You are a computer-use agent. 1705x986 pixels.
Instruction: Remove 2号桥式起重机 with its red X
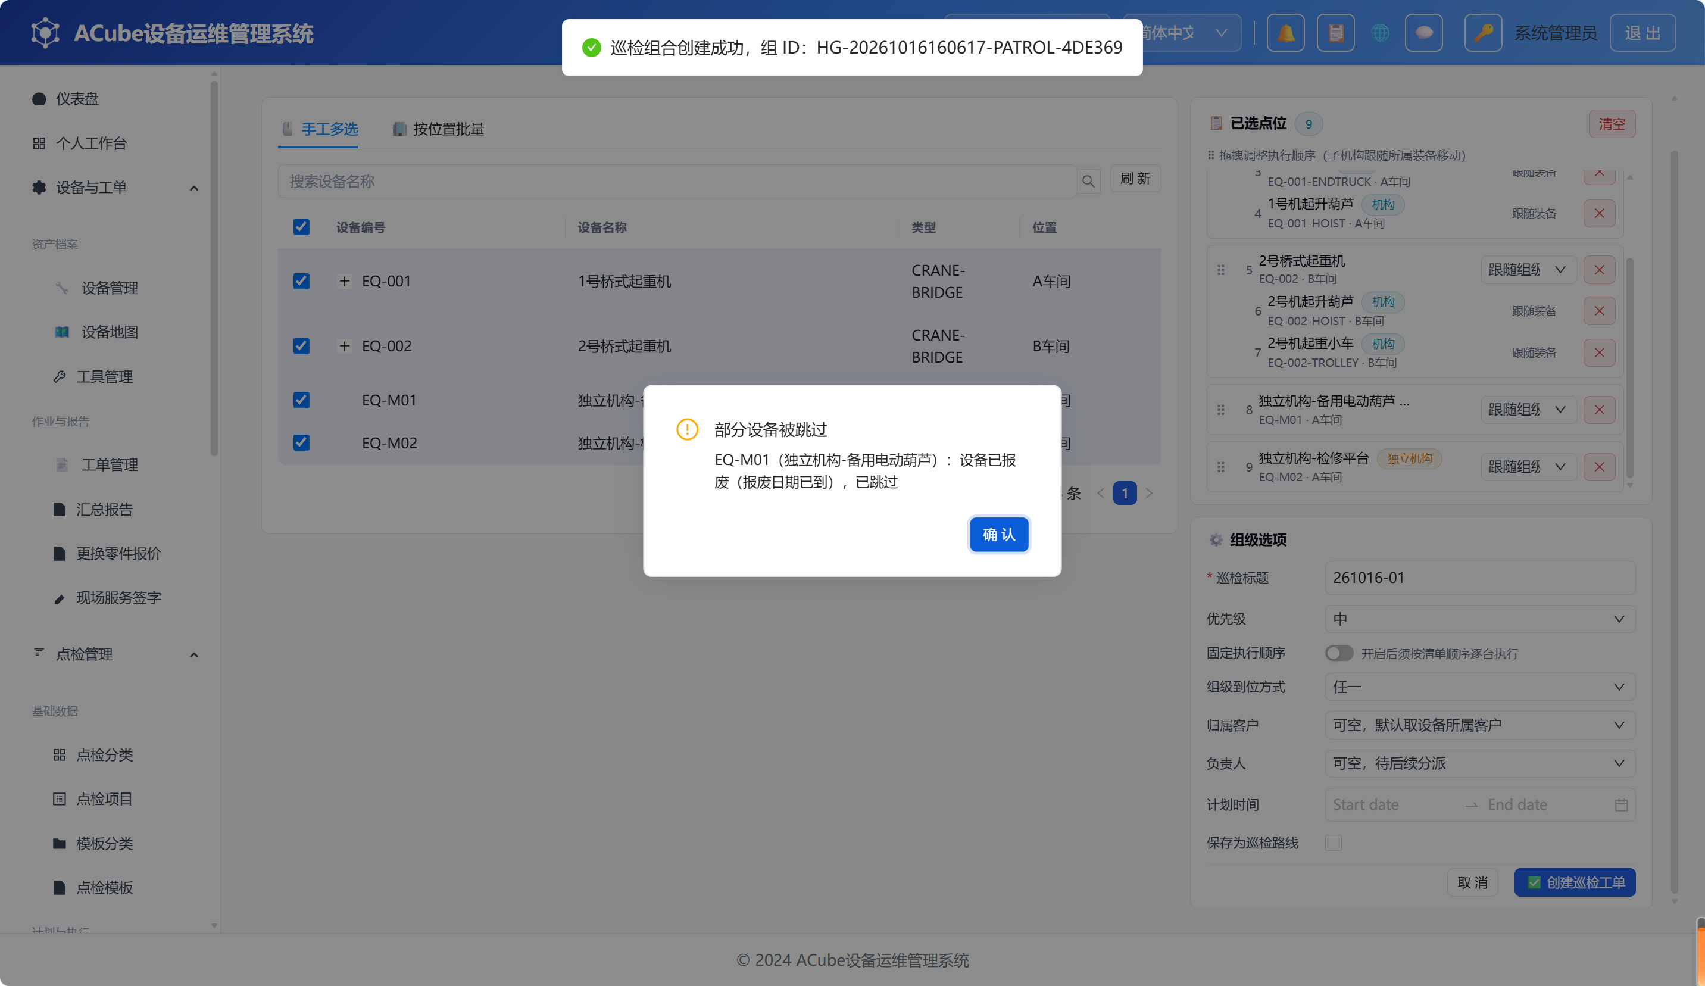click(x=1600, y=269)
